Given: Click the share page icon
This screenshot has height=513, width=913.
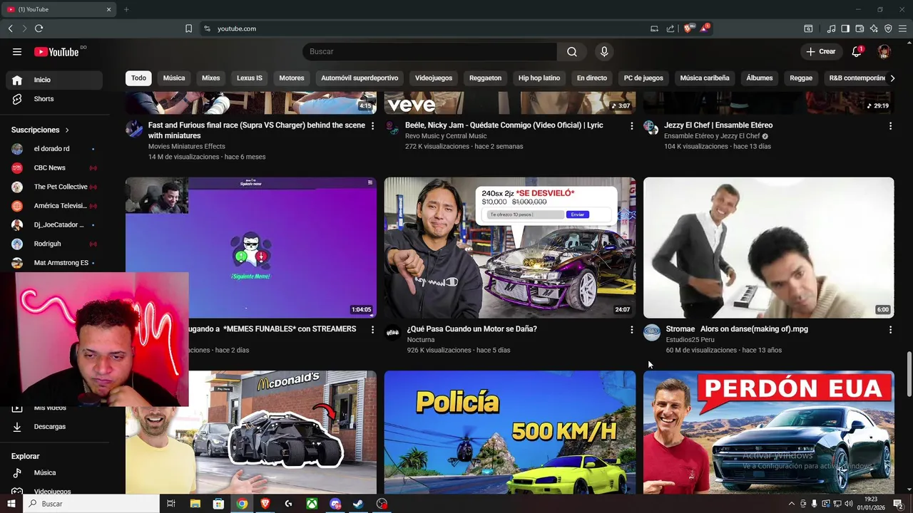Looking at the screenshot, I should tap(670, 28).
